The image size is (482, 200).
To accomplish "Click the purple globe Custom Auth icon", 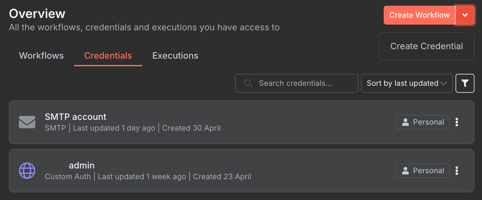I will [27, 171].
